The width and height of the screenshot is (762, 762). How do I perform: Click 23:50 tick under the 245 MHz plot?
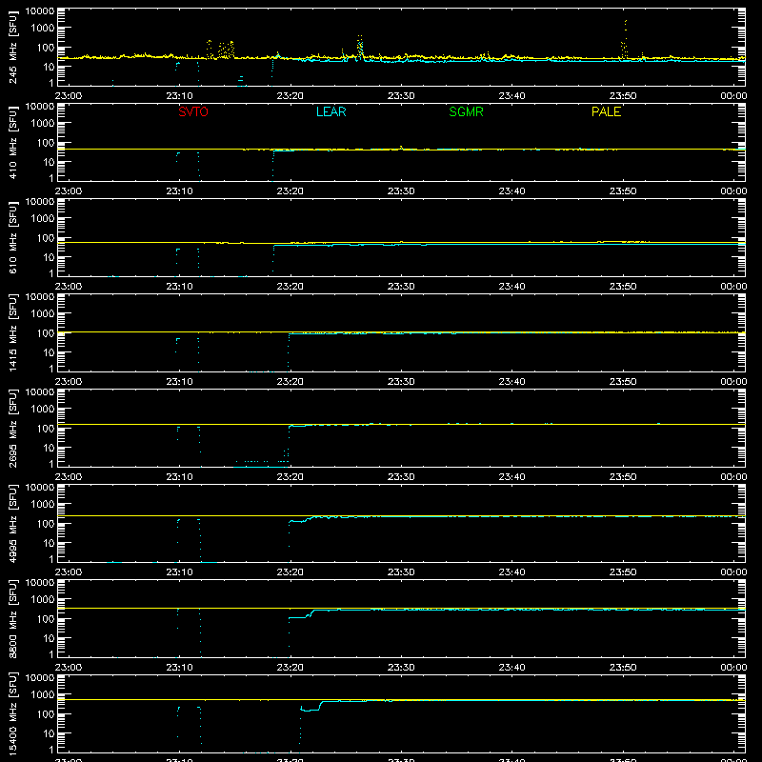[623, 96]
